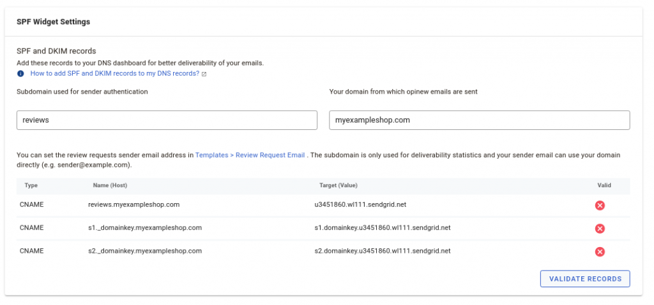The height and width of the screenshot is (305, 654).
Task: Focus the subdomain field containing reviews
Action: (x=167, y=120)
